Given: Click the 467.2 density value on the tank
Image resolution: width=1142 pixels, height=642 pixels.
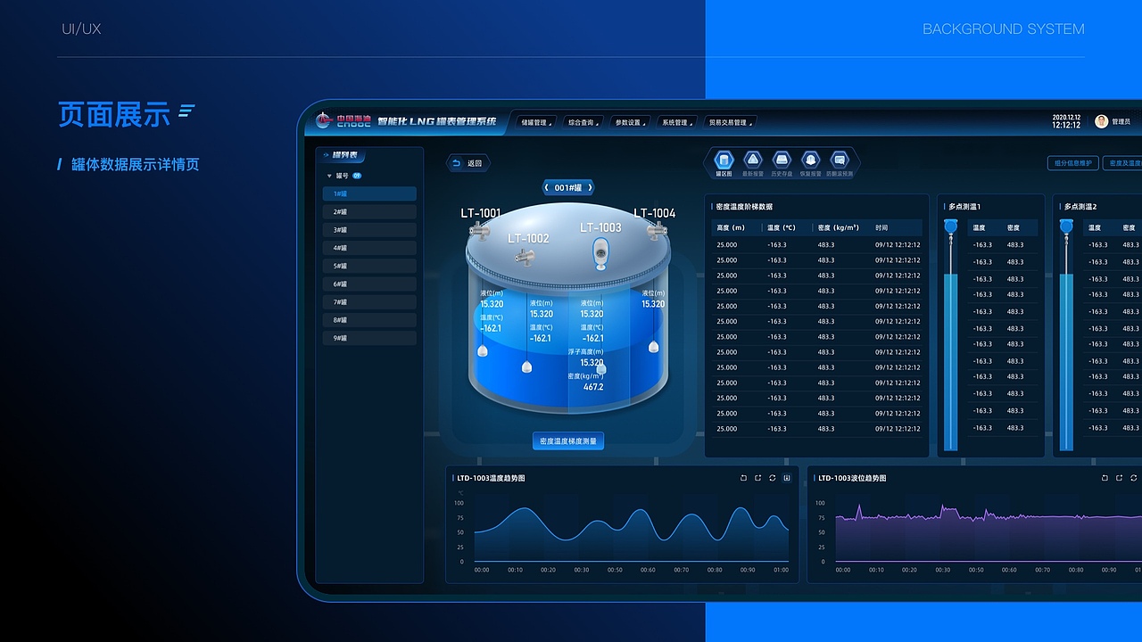Looking at the screenshot, I should [x=593, y=387].
